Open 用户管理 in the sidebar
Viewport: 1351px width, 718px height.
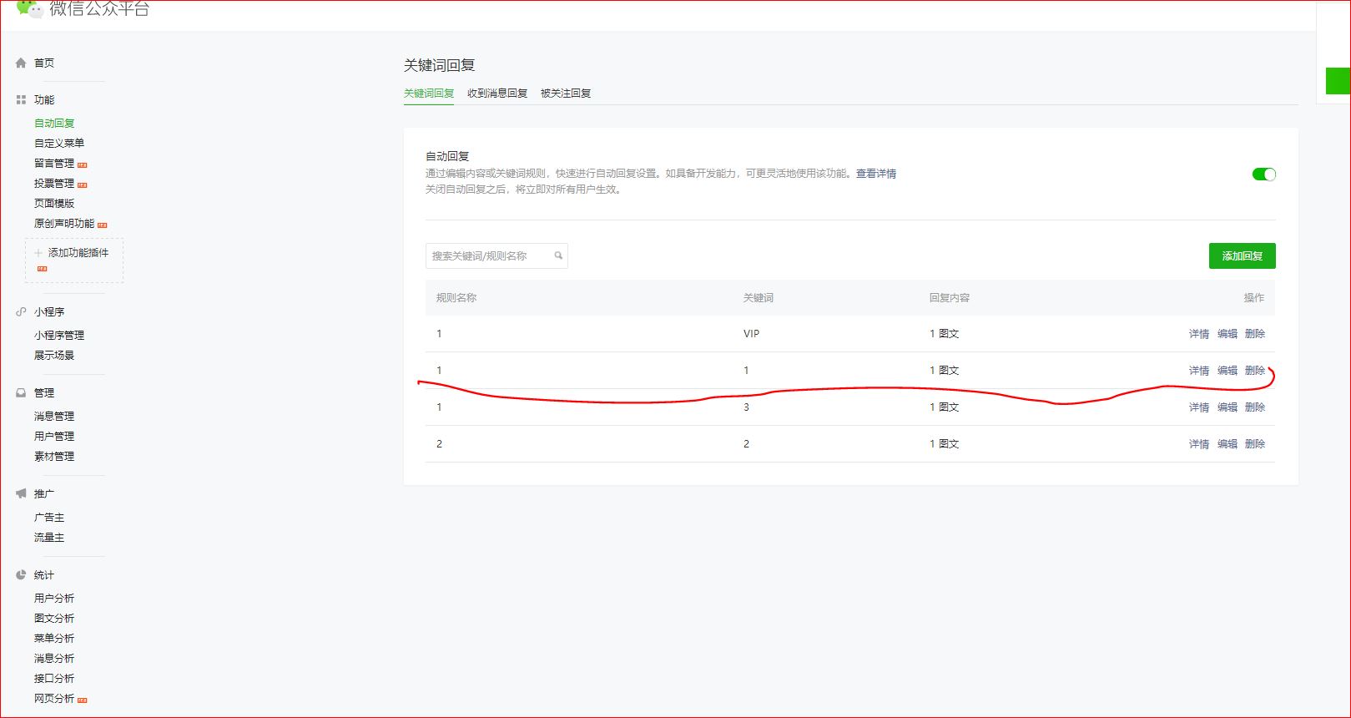point(54,437)
